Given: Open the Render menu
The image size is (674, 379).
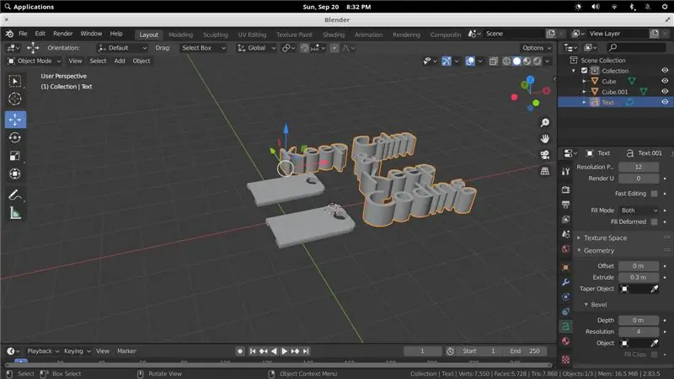Looking at the screenshot, I should (x=62, y=34).
